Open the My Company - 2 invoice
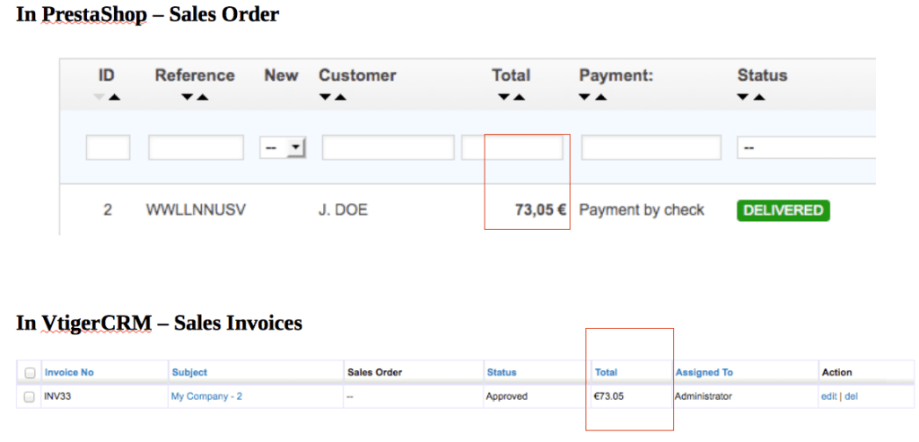Screen dimensions: 919x442 tap(206, 396)
